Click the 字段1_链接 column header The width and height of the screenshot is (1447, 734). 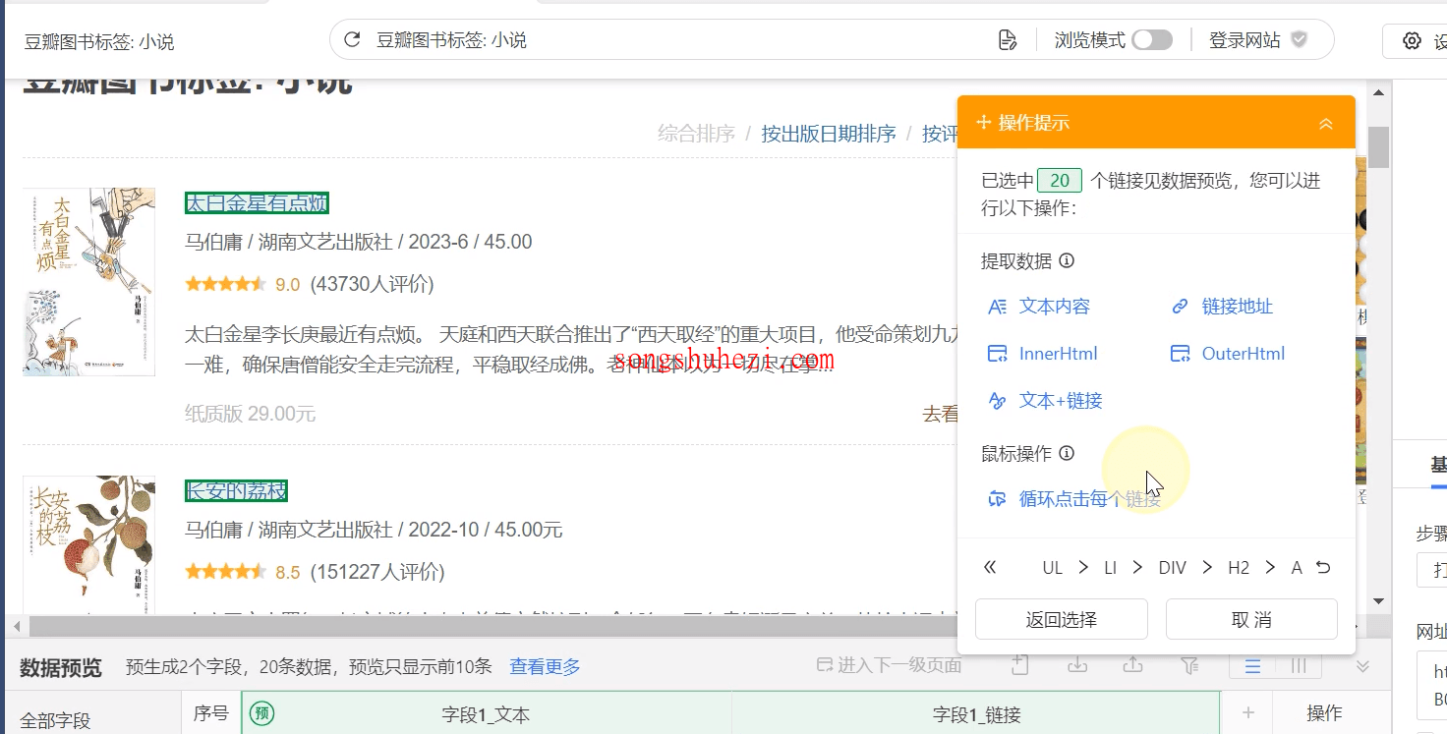pyautogui.click(x=976, y=714)
